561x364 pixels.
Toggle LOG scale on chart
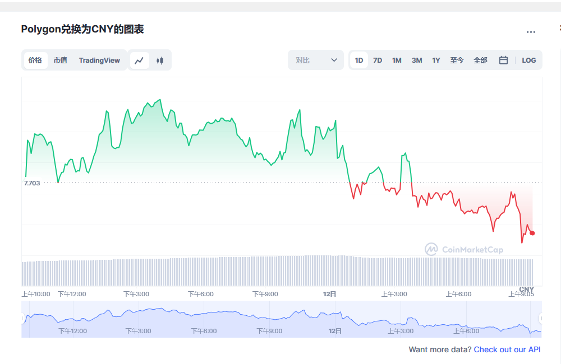(528, 60)
